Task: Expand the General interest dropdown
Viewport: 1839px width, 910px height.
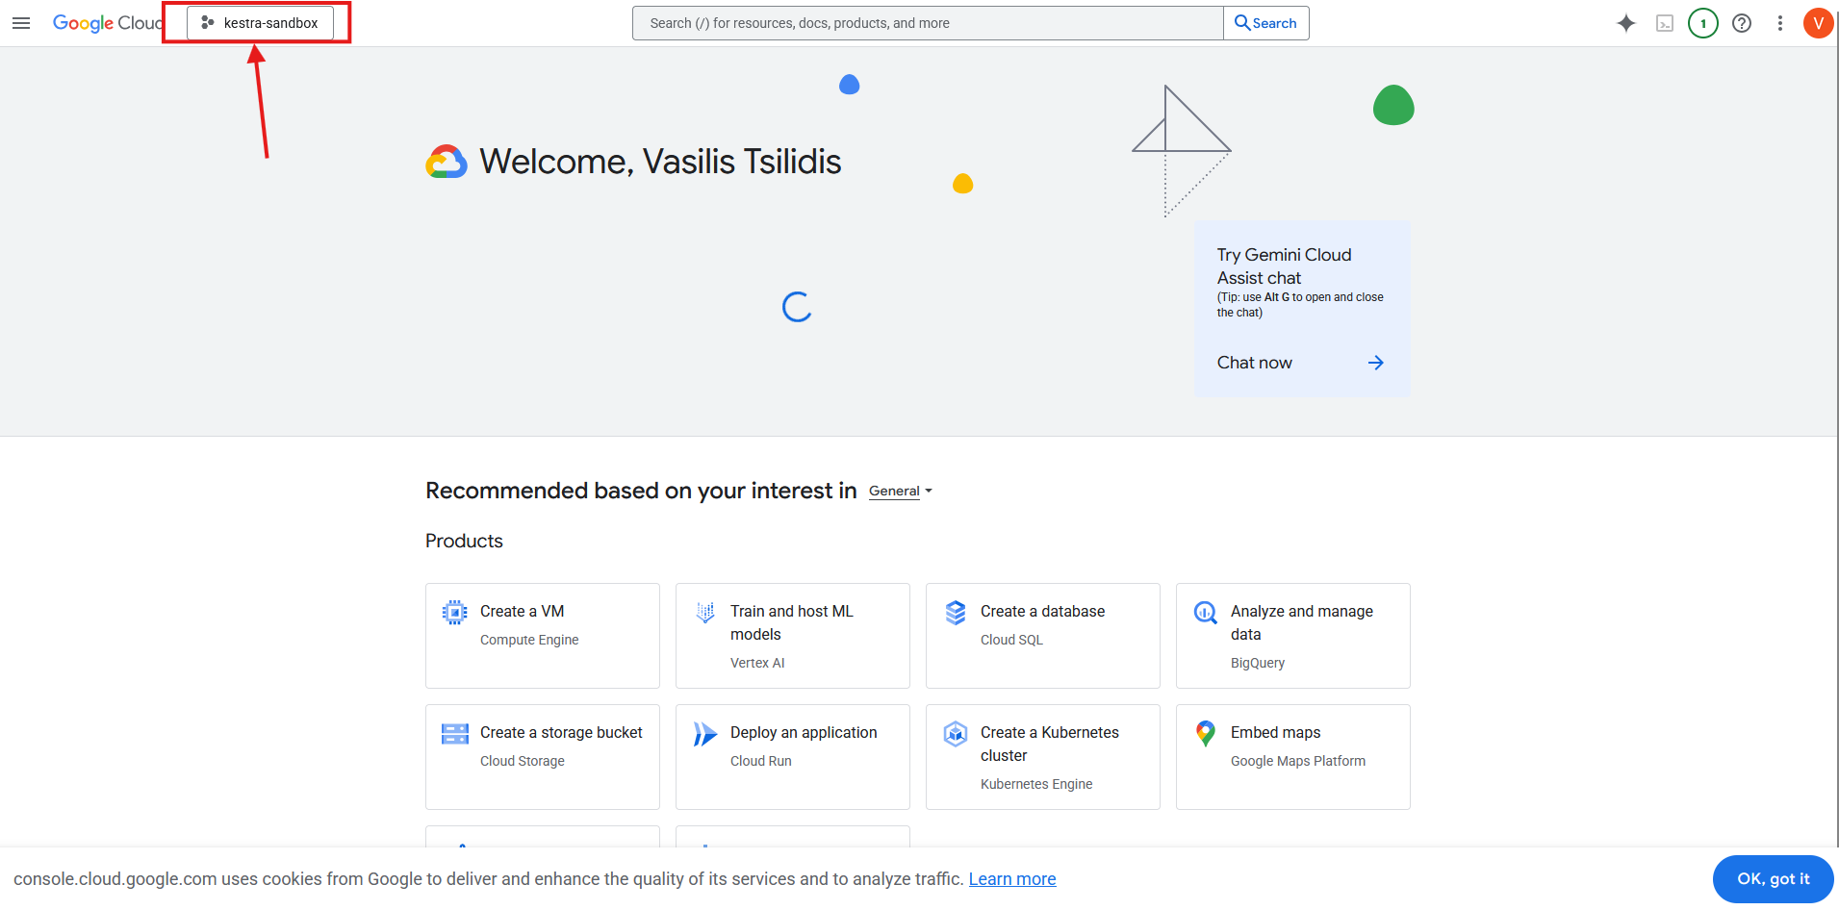Action: pyautogui.click(x=900, y=492)
